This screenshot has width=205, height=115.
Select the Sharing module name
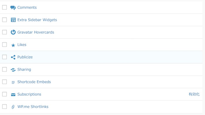tap(24, 70)
